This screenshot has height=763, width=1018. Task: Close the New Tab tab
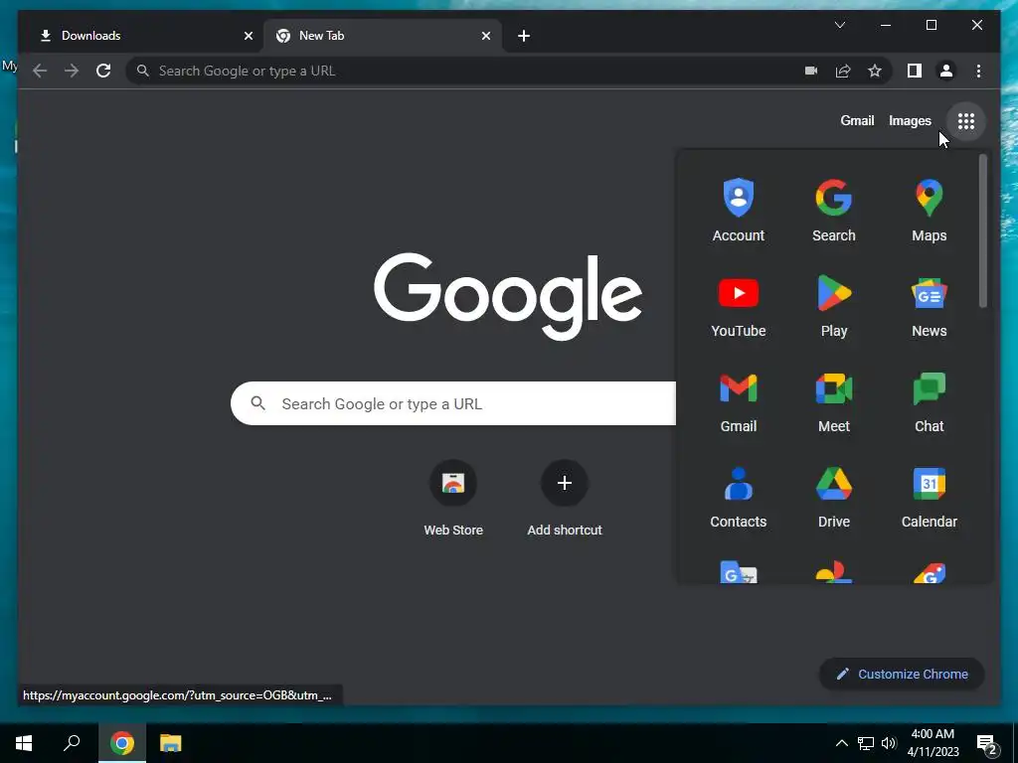485,36
